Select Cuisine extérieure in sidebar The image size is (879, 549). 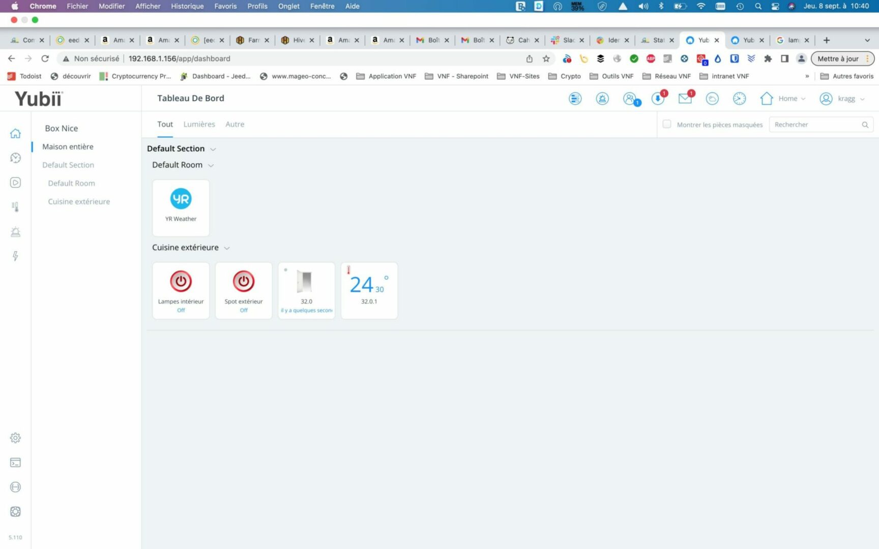79,201
